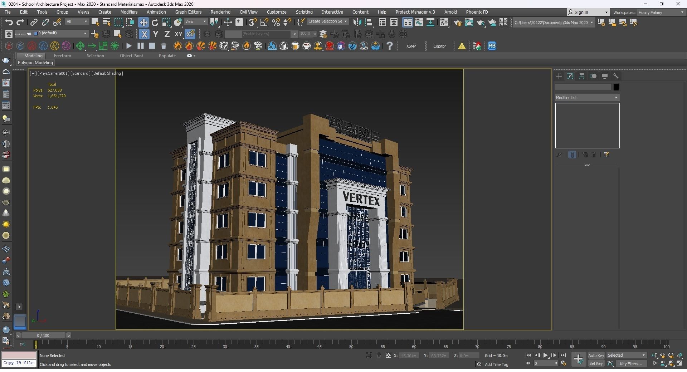The height and width of the screenshot is (372, 687).
Task: Toggle the 3D Snaps button
Action: tap(253, 22)
